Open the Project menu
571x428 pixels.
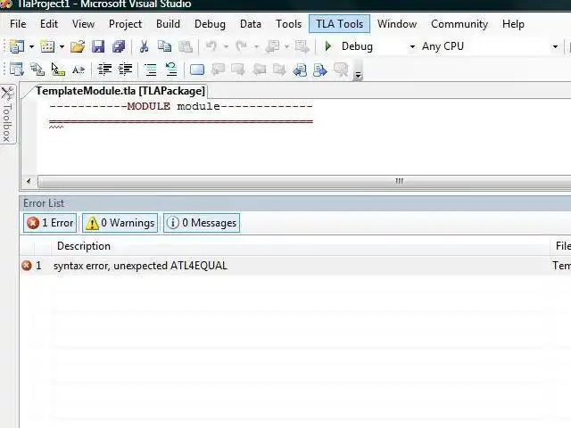click(125, 24)
